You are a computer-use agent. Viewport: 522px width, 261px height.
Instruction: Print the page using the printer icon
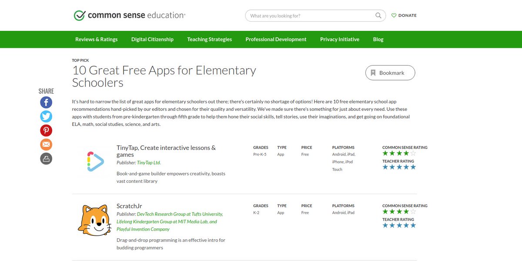pos(46,159)
